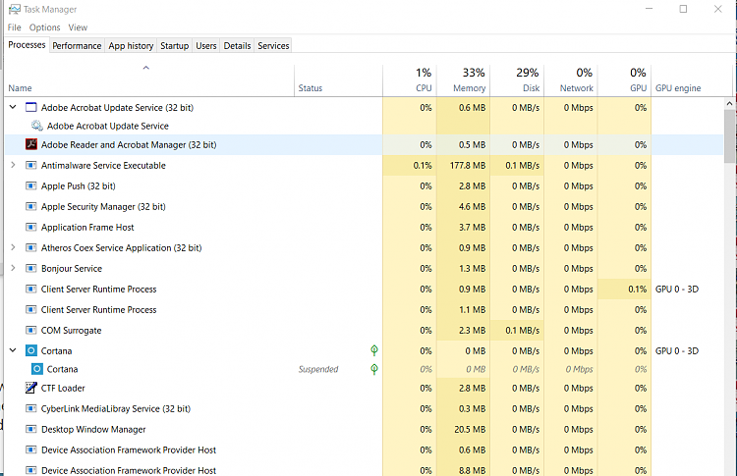Click the 20.5 MB memory value
This screenshot has height=476, width=737.
tap(470, 429)
